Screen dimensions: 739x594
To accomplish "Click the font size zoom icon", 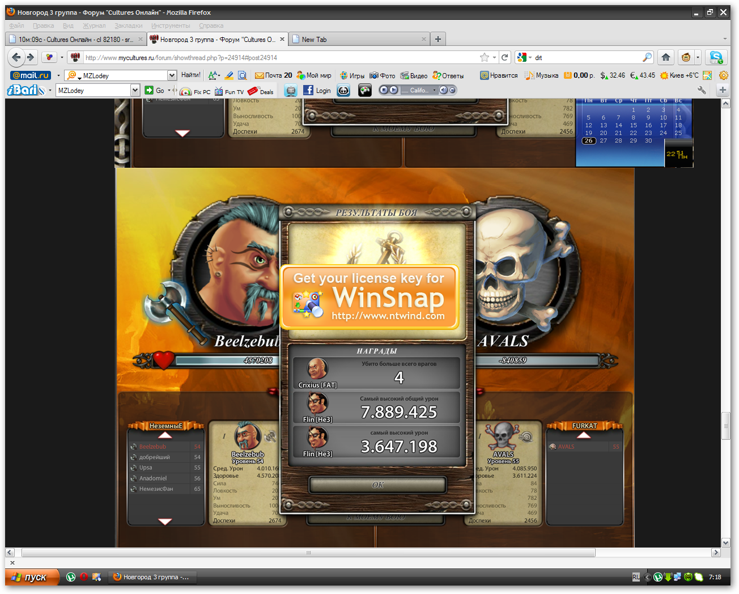I will click(x=214, y=75).
